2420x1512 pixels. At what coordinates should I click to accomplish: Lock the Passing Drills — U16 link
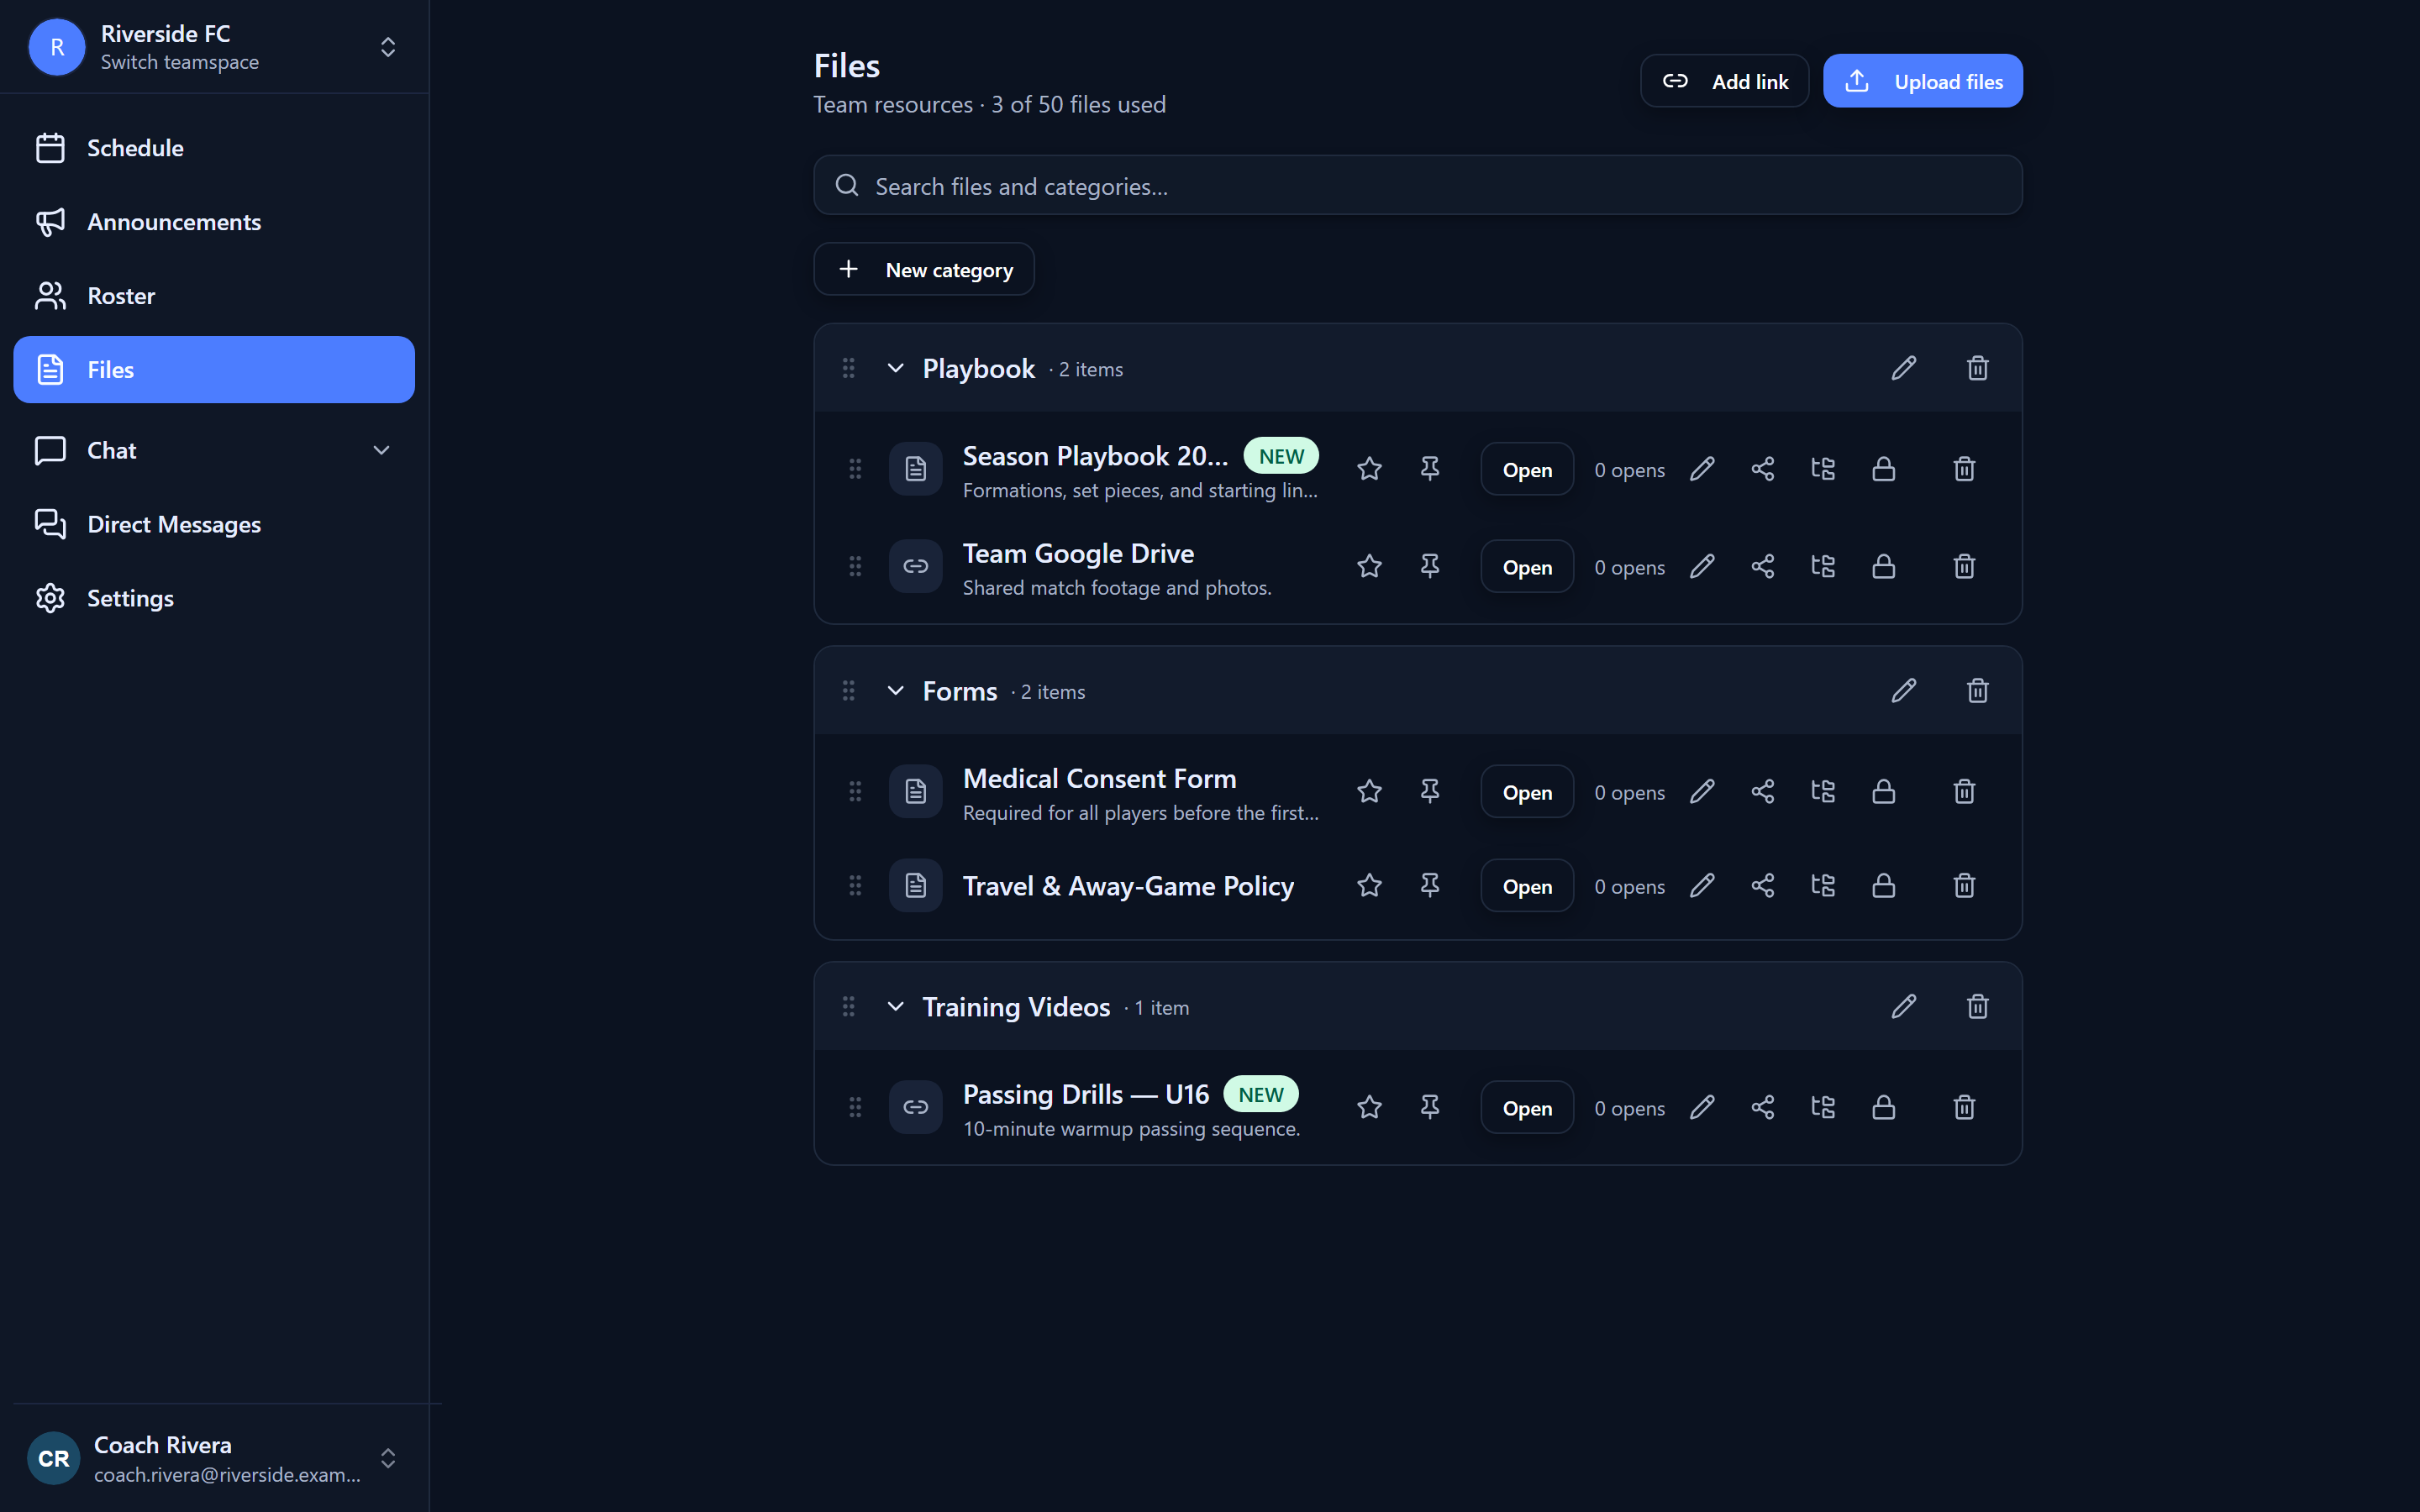1884,1108
